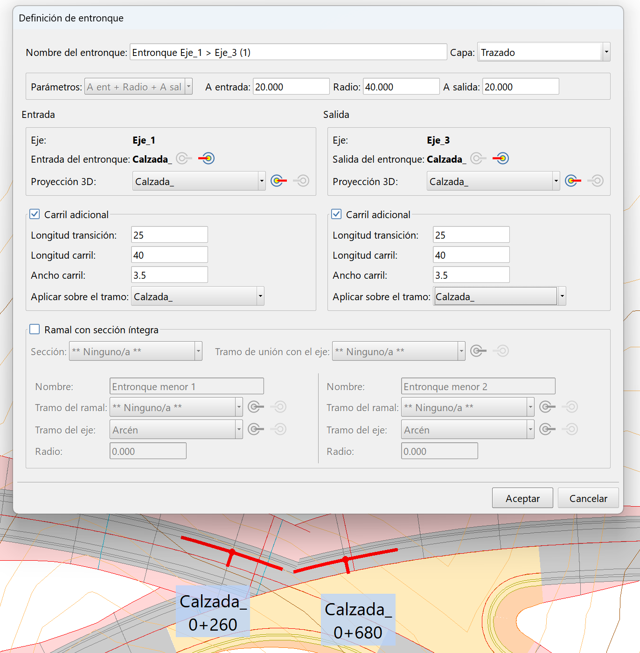Click red pick icon beside Entrada del entronque

coord(206,158)
